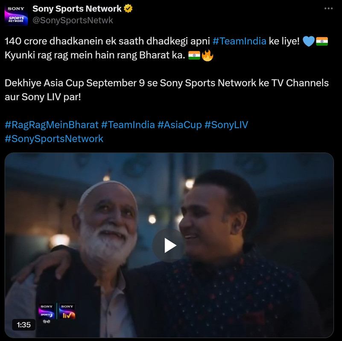Click the #SonyLIV hashtag

[226, 125]
